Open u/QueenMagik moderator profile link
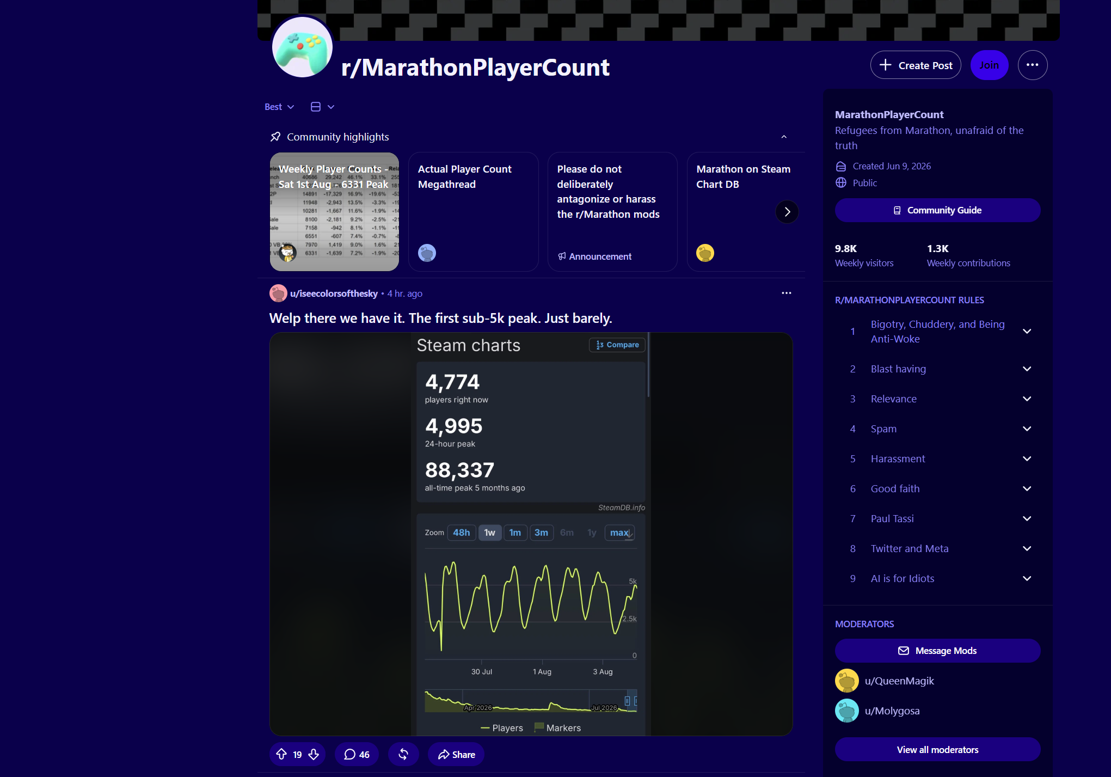This screenshot has height=777, width=1111. pyautogui.click(x=899, y=681)
